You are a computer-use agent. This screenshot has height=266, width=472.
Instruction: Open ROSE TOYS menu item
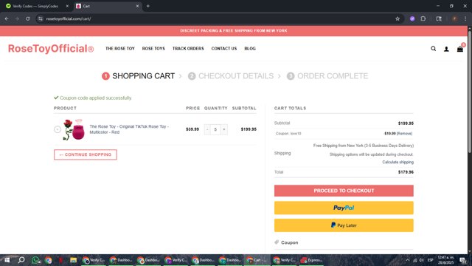click(153, 49)
